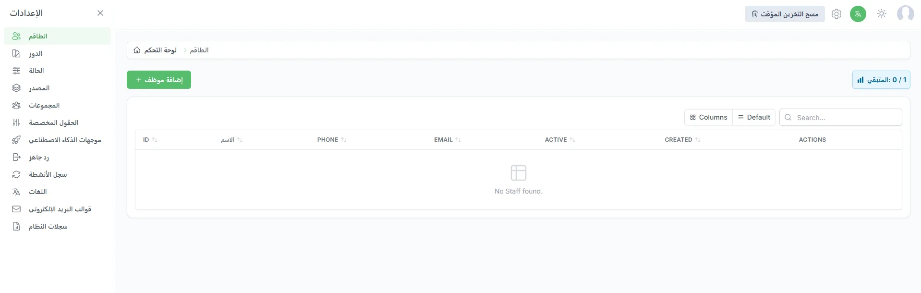This screenshot has width=921, height=293.
Task: Open the Default density dropdown
Action: 754,117
